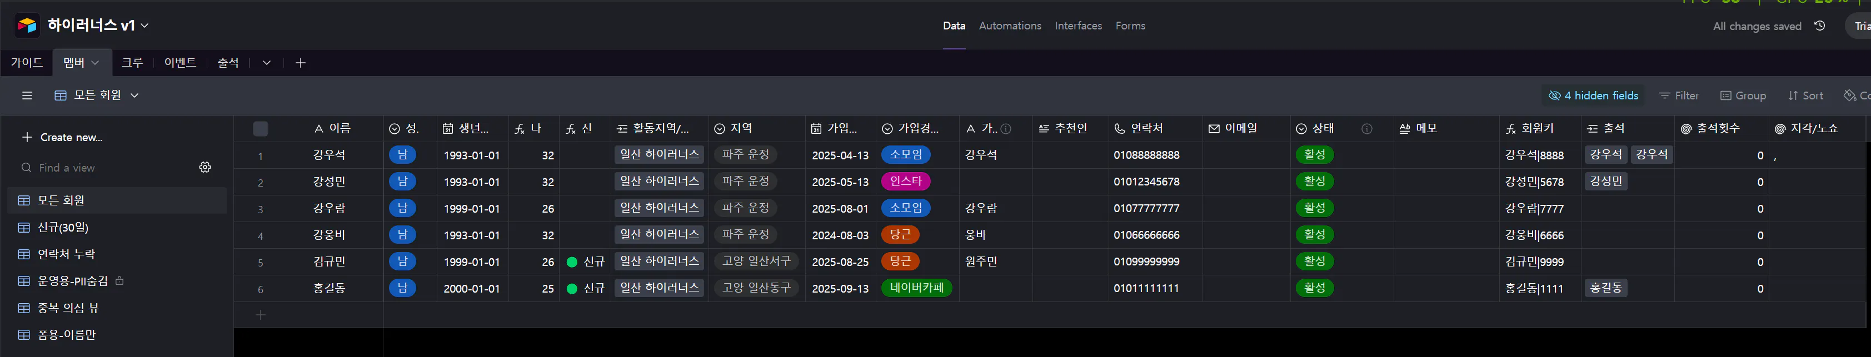
Task: Click the rollup icon in 지각/노쇼 header
Action: tap(1780, 128)
